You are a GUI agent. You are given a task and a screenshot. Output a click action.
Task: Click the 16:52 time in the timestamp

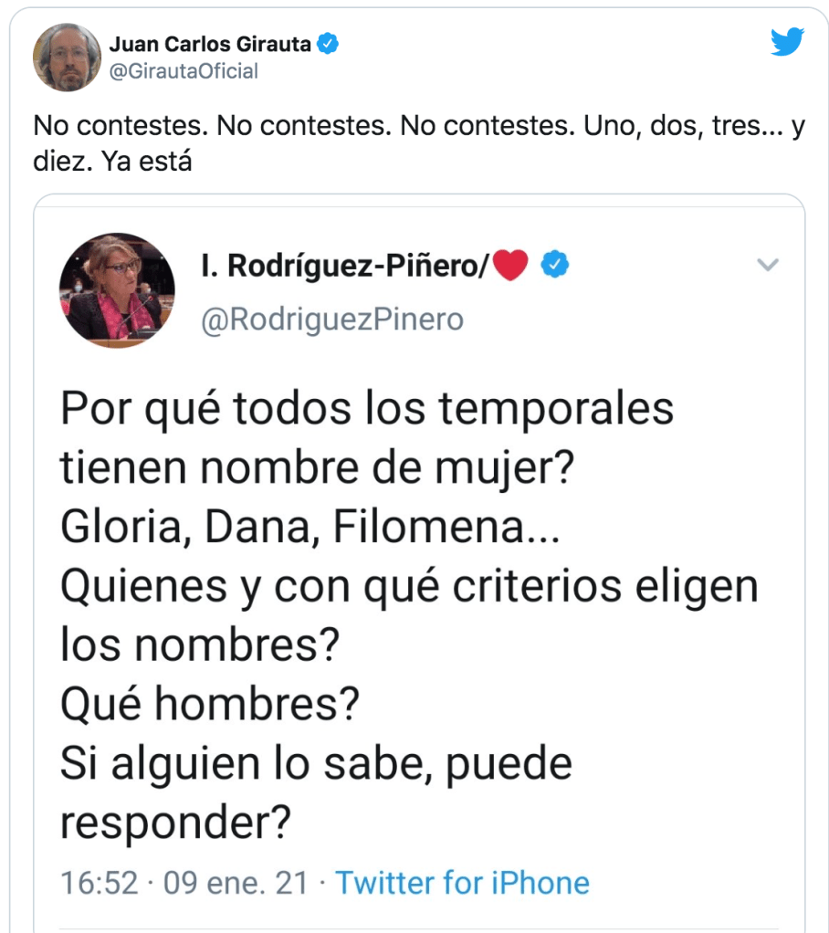pos(99,883)
